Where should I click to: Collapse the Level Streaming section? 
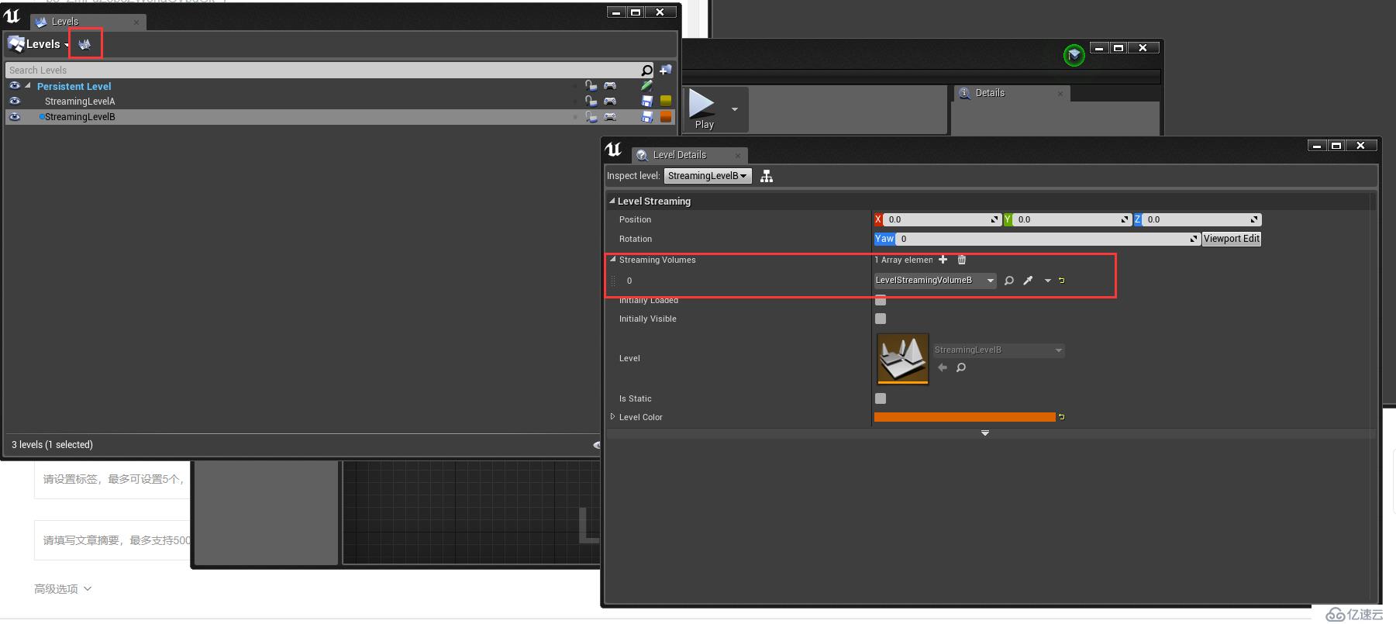point(612,201)
